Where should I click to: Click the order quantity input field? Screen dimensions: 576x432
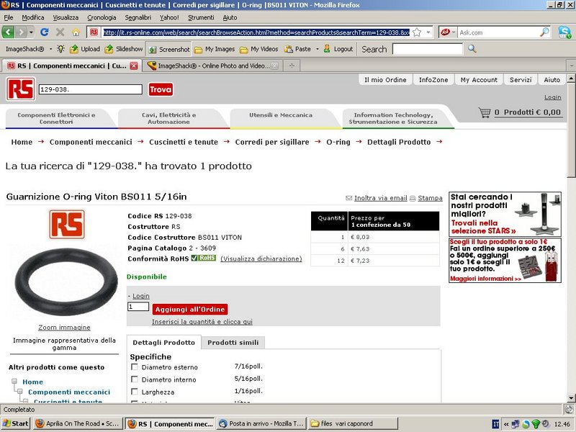(138, 307)
